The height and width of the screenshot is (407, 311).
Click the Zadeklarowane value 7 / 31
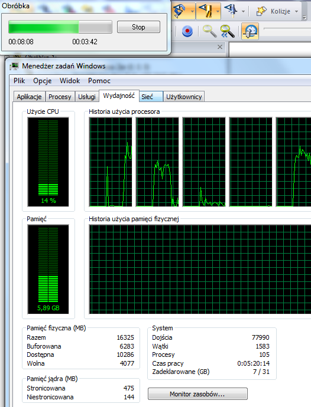point(261,372)
